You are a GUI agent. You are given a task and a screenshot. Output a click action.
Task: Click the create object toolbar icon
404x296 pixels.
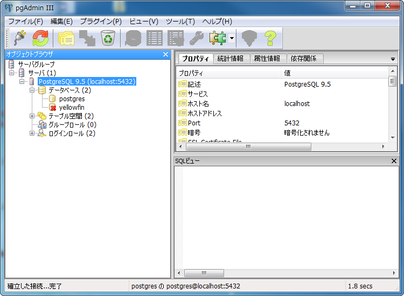87,38
